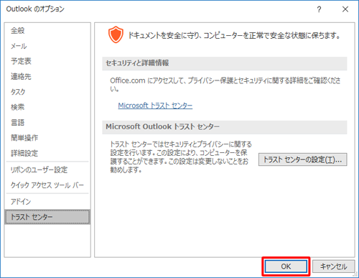Open the アドイン category
The height and width of the screenshot is (278, 359).
point(47,202)
